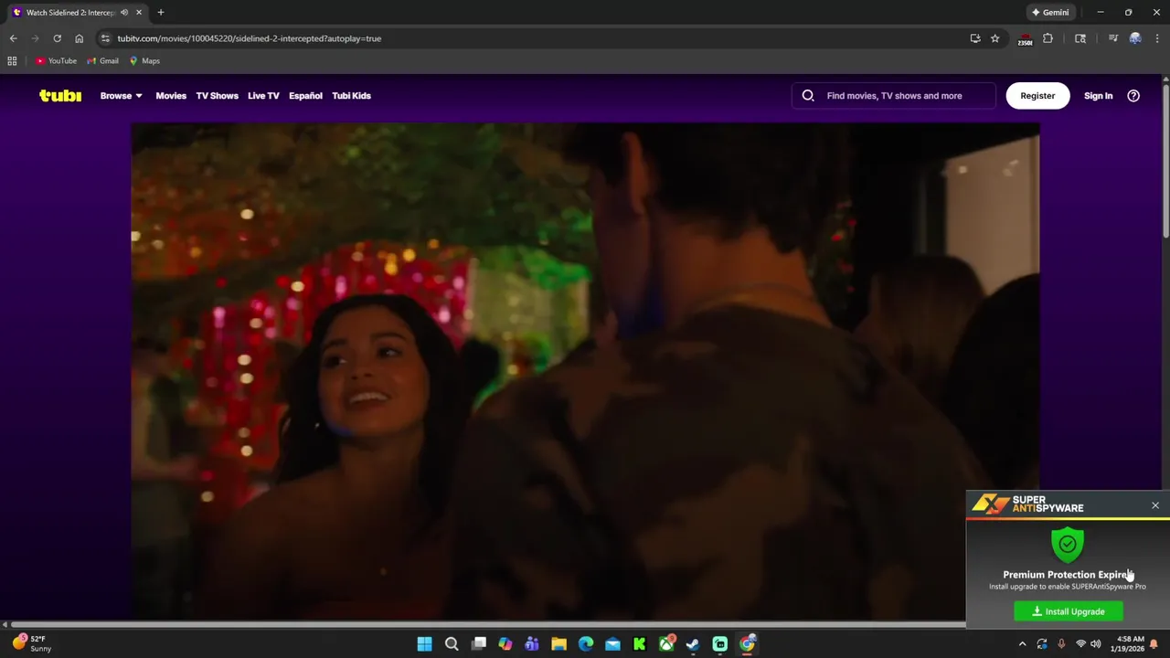Open Steam from the taskbar
The image size is (1170, 658).
click(693, 644)
